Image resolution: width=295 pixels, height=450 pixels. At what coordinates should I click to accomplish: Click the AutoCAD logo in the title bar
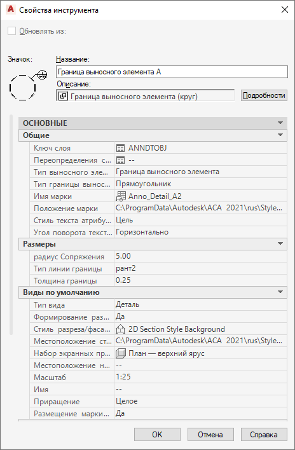tap(11, 10)
